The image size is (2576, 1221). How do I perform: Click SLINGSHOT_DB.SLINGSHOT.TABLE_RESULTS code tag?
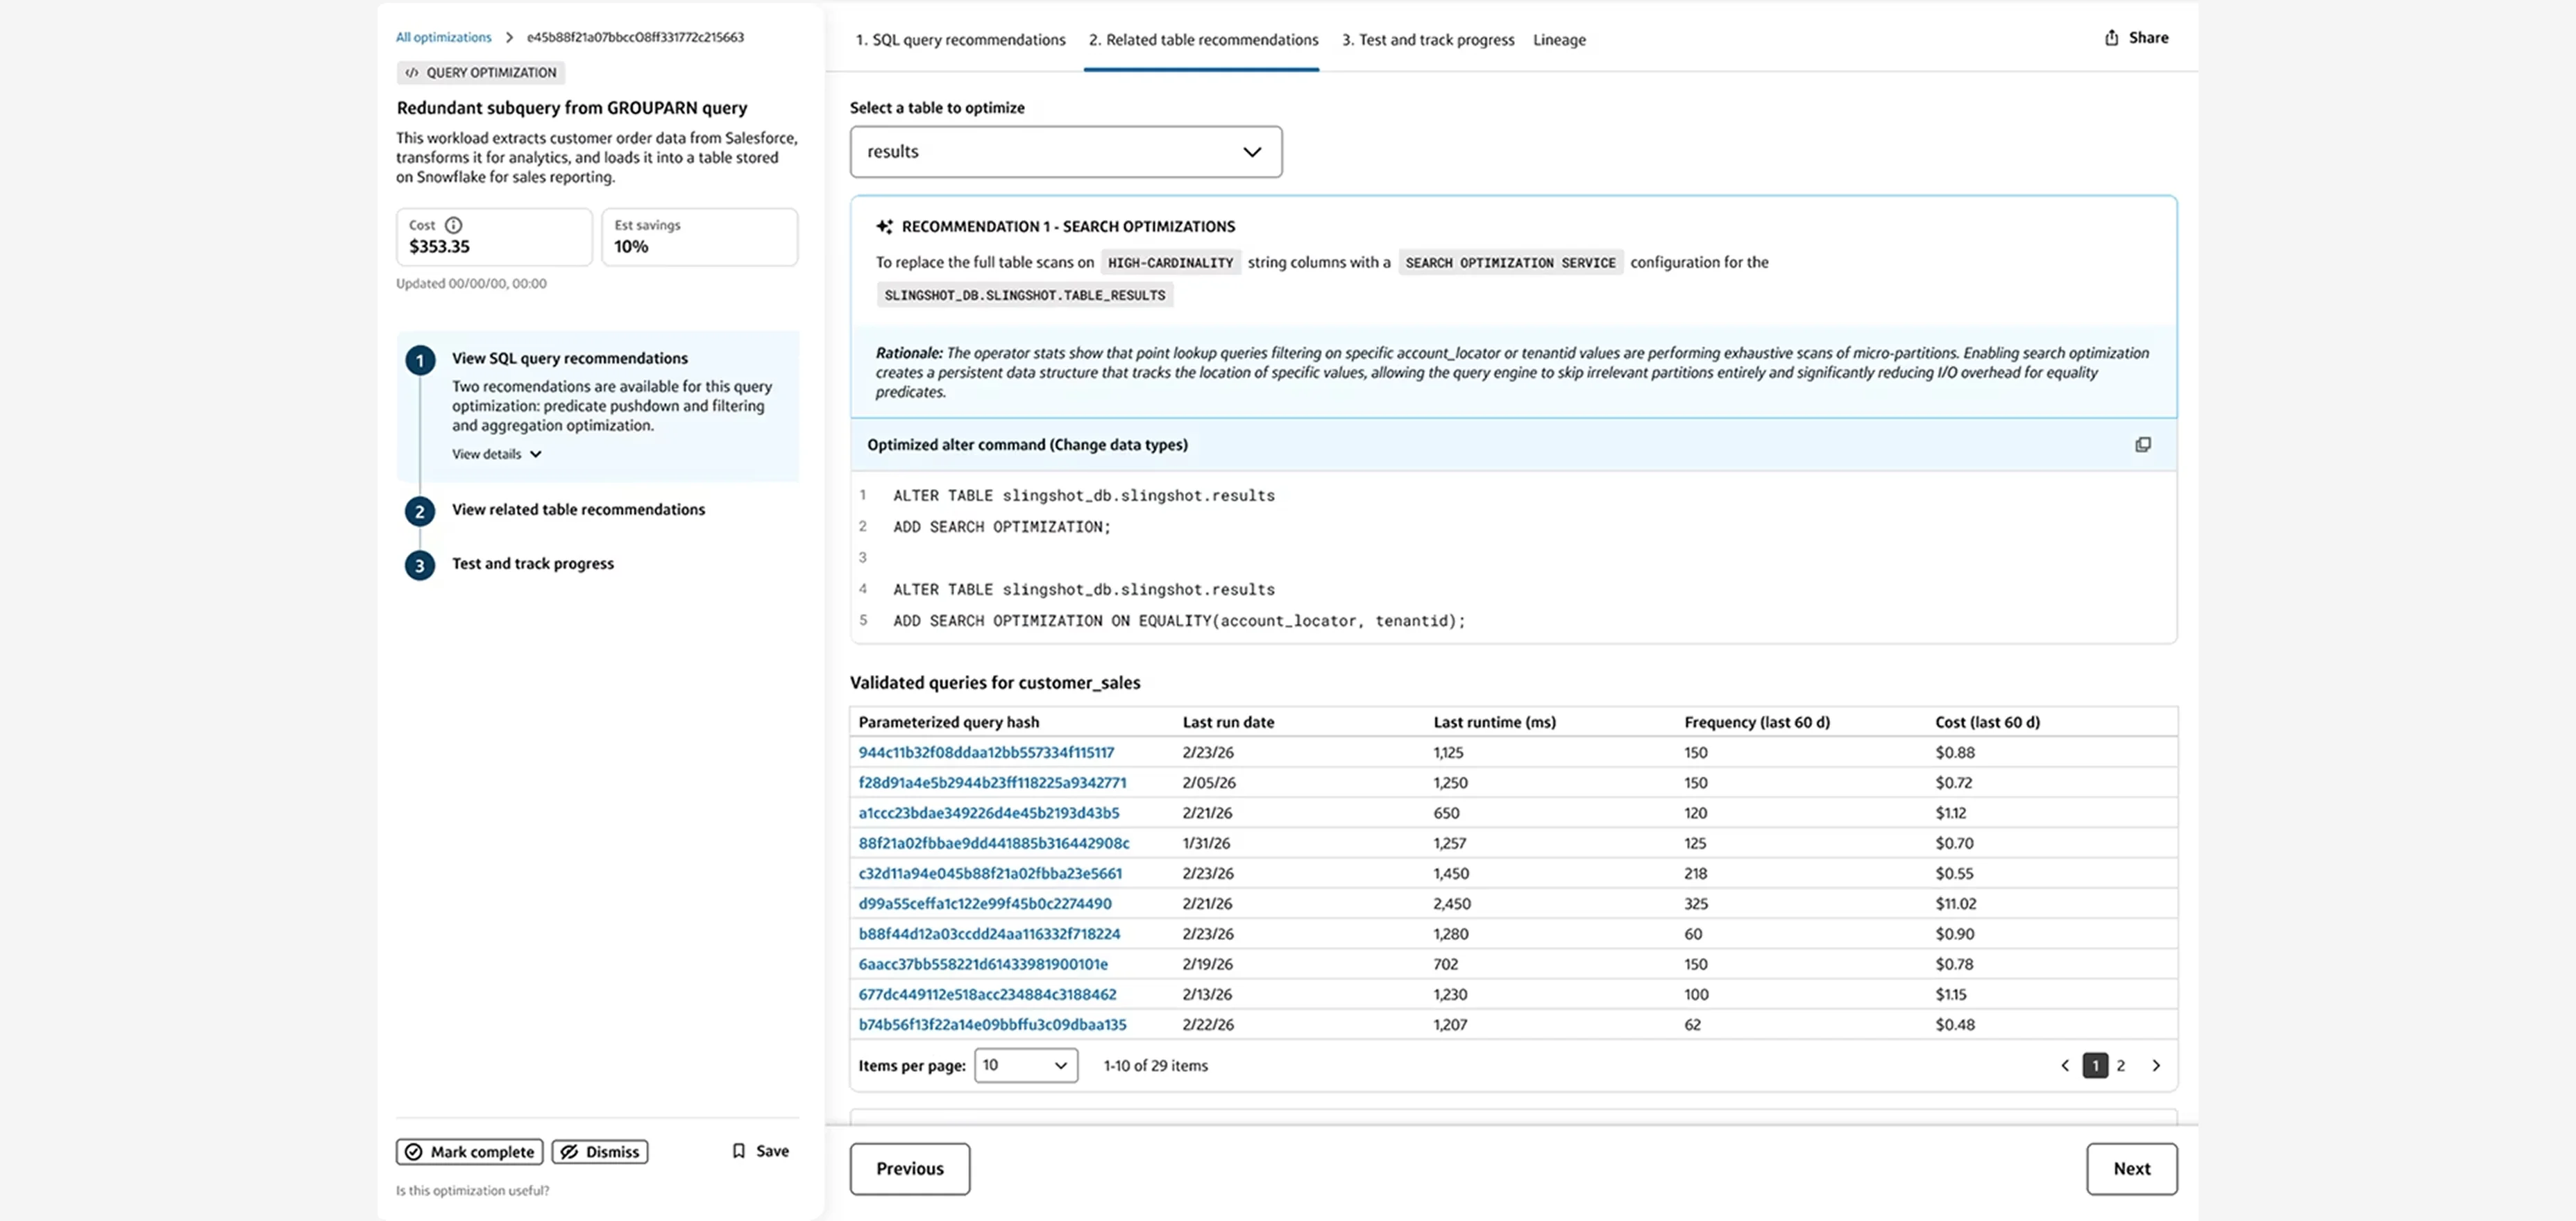(x=1024, y=295)
